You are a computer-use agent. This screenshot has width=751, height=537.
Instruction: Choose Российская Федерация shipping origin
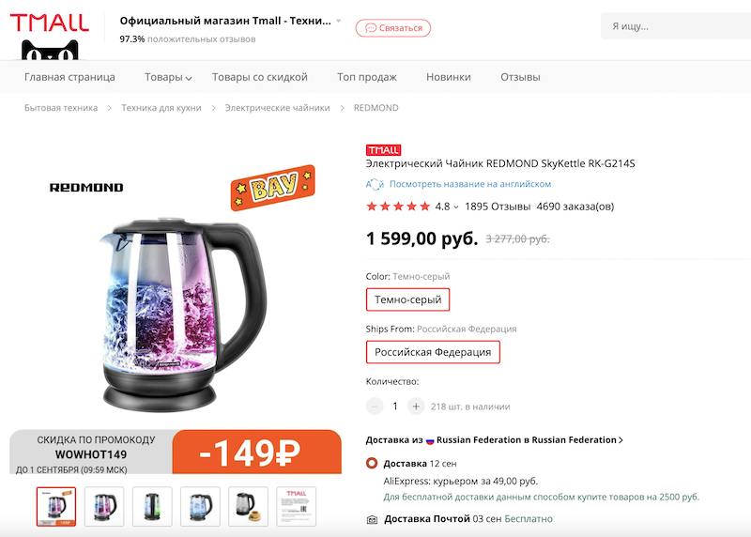[x=433, y=352]
